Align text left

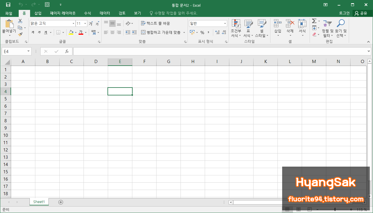click(106, 32)
